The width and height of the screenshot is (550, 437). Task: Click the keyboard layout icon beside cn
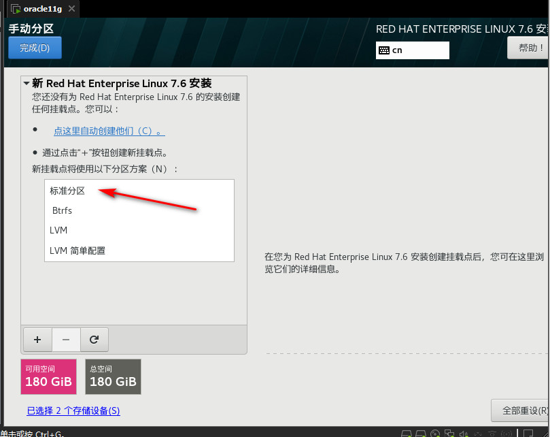tap(383, 50)
